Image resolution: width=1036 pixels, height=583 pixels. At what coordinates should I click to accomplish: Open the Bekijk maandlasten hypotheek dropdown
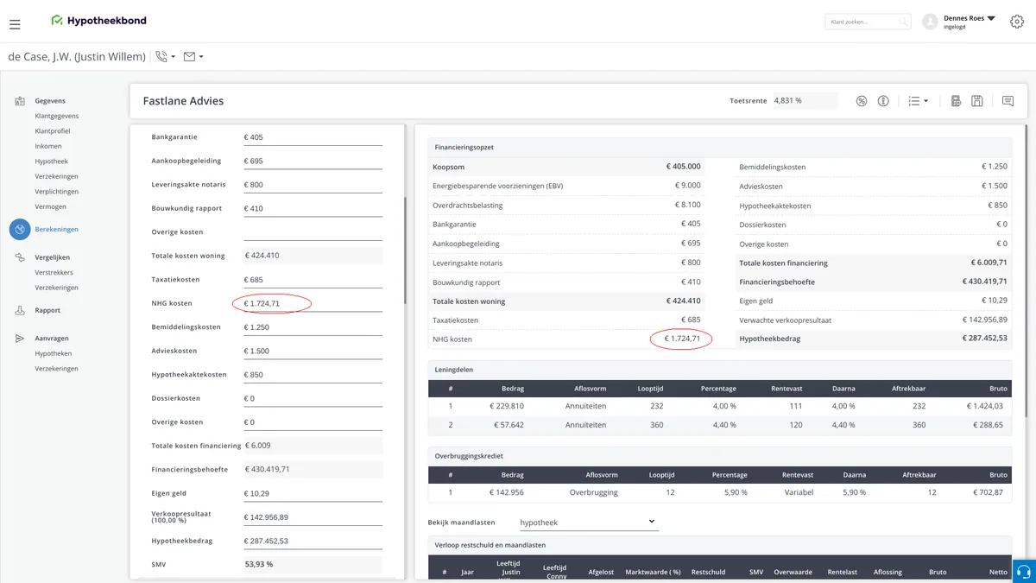coord(587,523)
